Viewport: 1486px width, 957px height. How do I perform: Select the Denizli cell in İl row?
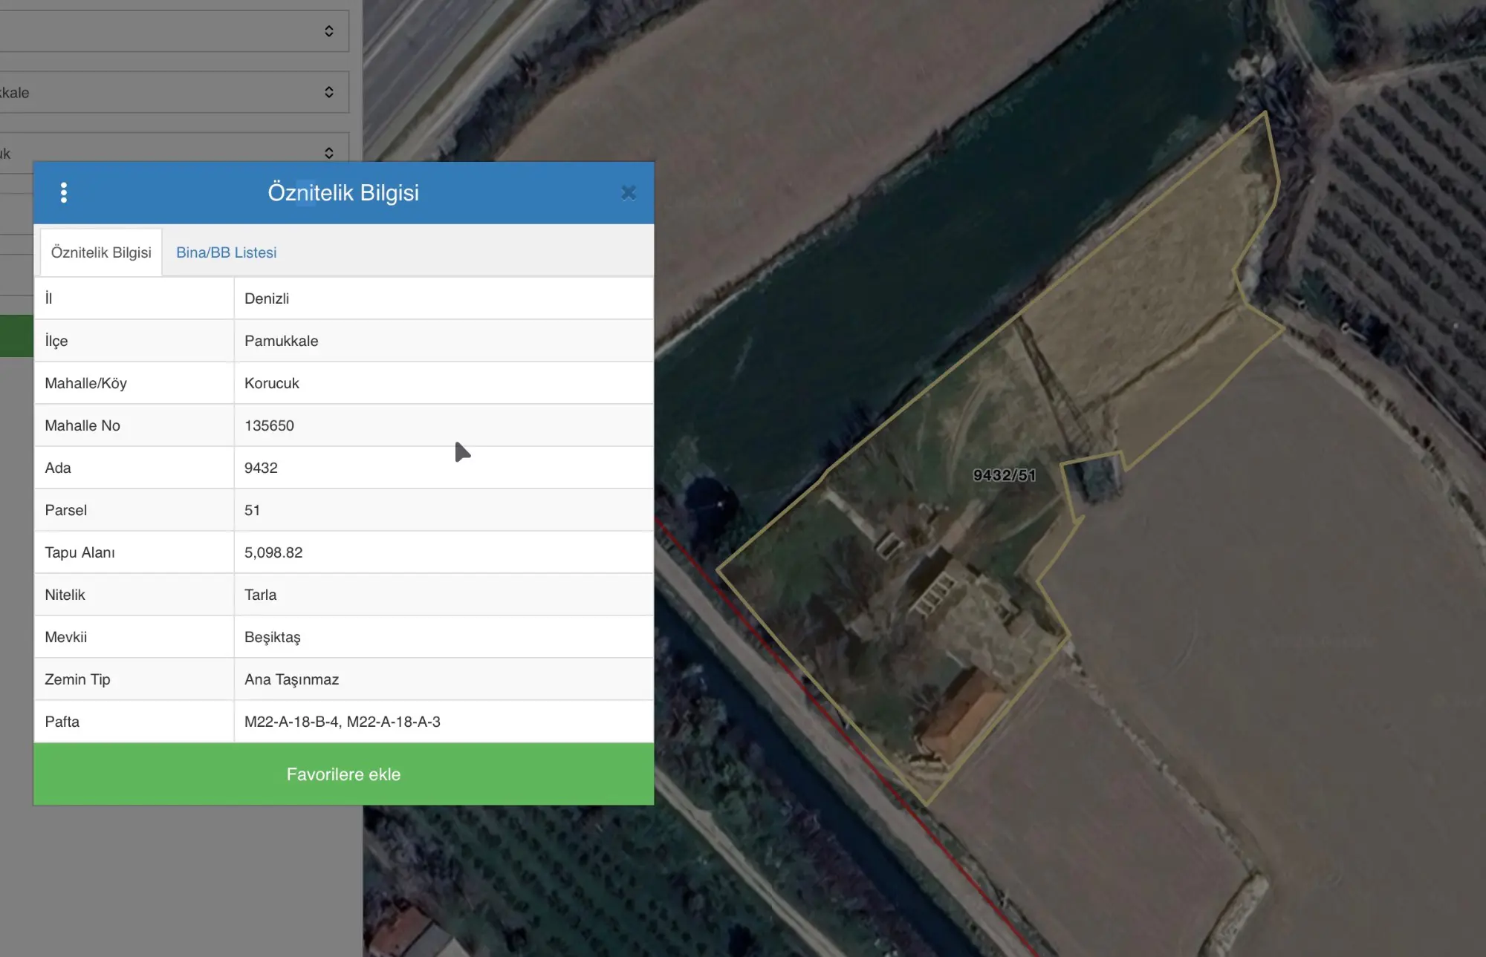(x=444, y=298)
